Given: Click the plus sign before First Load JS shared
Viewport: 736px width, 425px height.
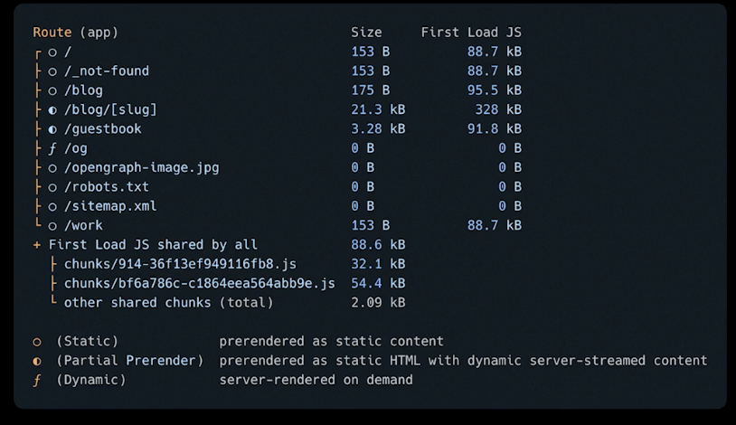Looking at the screenshot, I should click(x=36, y=245).
